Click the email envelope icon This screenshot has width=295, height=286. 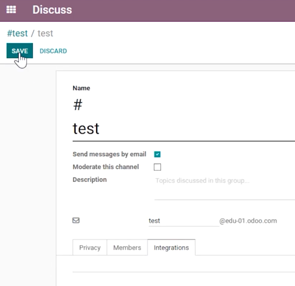coord(76,220)
